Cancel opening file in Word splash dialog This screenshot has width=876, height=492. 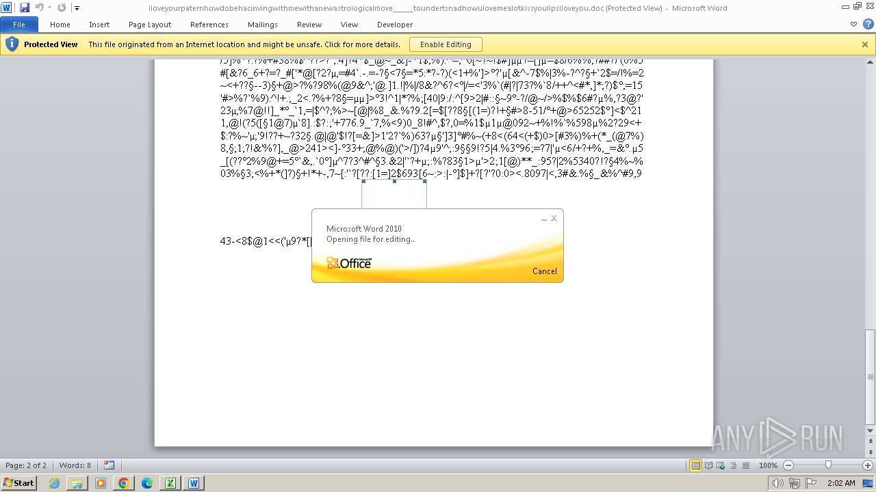click(545, 271)
